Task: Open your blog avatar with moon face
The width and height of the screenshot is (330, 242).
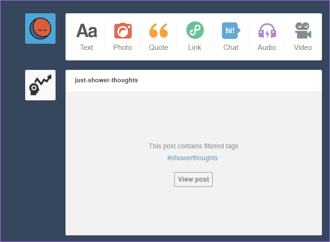Action: pyautogui.click(x=40, y=29)
